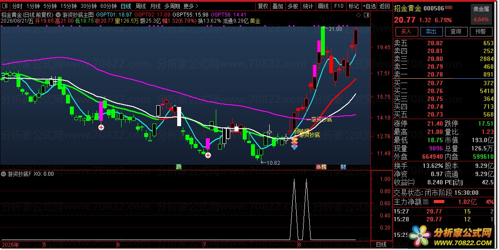499x250 pixels.
Task: Click the GSPT01: 18.97 indicator value
Action: pyautogui.click(x=114, y=15)
